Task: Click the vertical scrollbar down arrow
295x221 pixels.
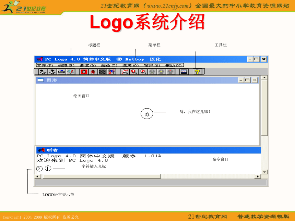Action: click(264, 172)
